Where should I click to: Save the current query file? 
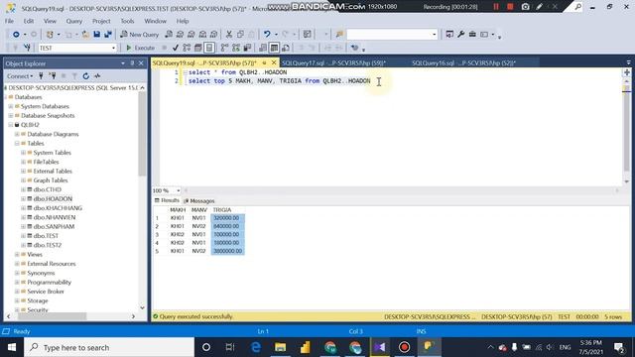click(97, 35)
